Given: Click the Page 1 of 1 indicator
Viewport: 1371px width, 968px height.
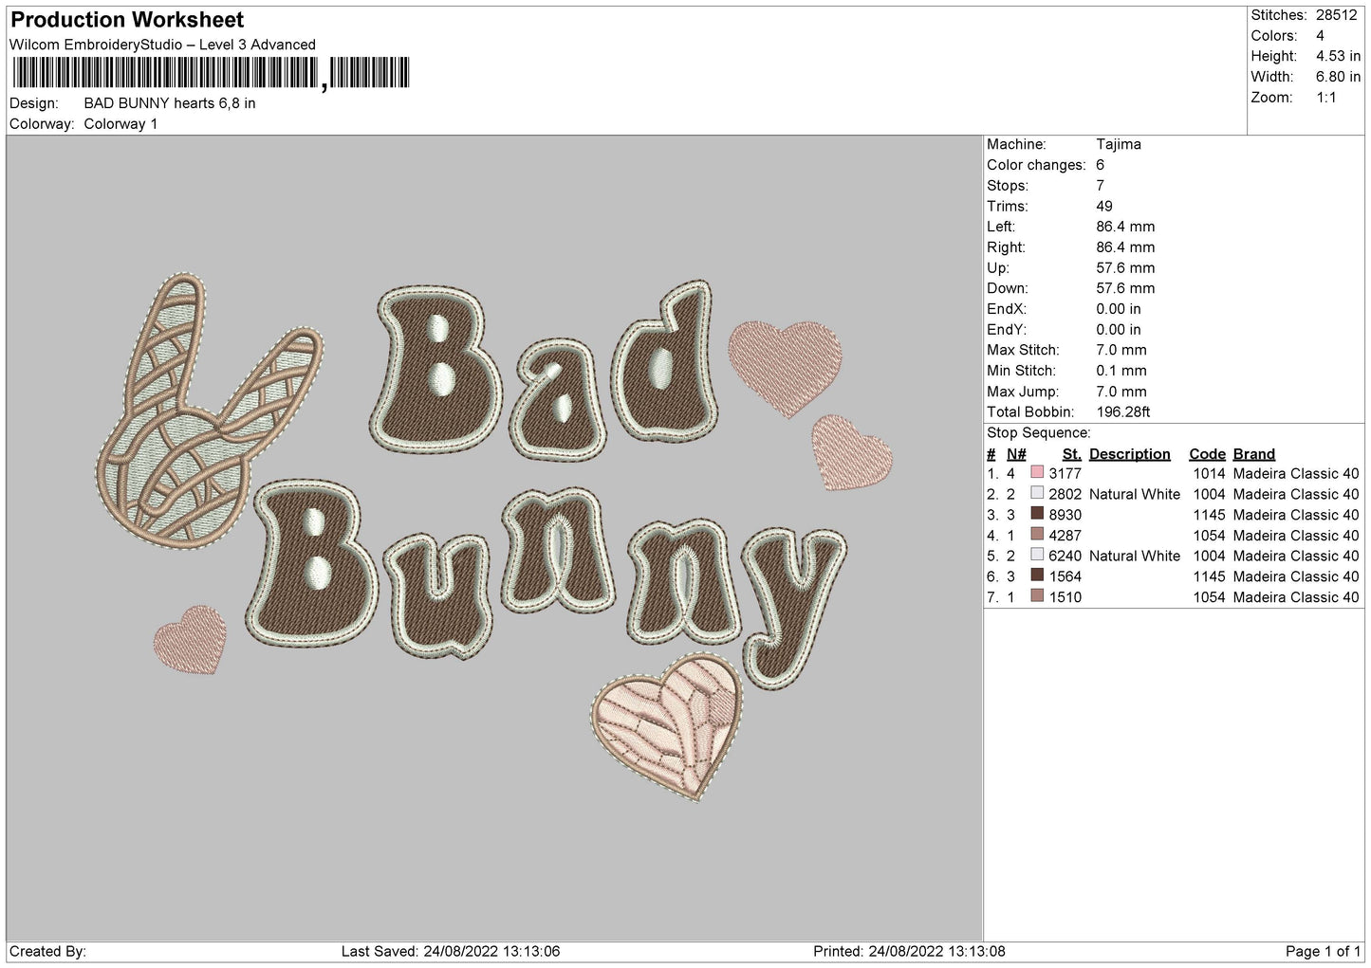Looking at the screenshot, I should coord(1323,951).
